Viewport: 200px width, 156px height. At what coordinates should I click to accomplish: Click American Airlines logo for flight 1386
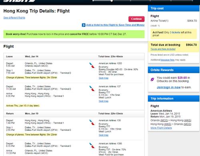coord(92,146)
